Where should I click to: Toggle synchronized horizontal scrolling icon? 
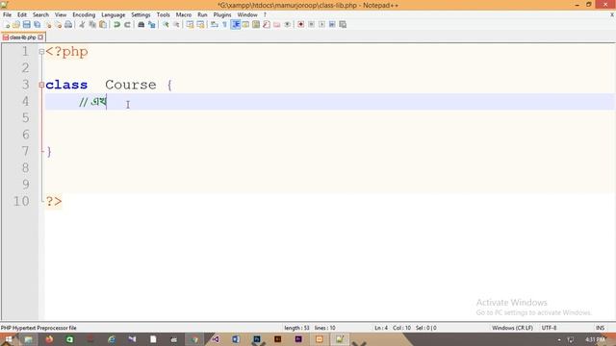click(200, 25)
